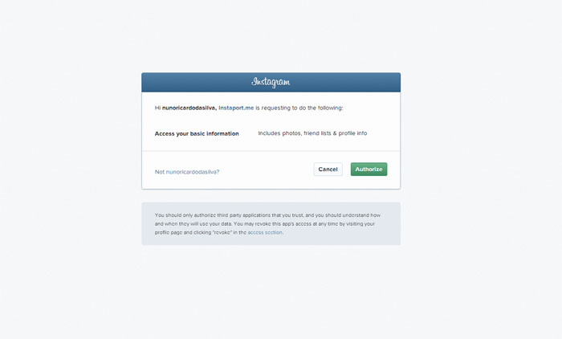Click the green Authorize button

pyautogui.click(x=369, y=169)
